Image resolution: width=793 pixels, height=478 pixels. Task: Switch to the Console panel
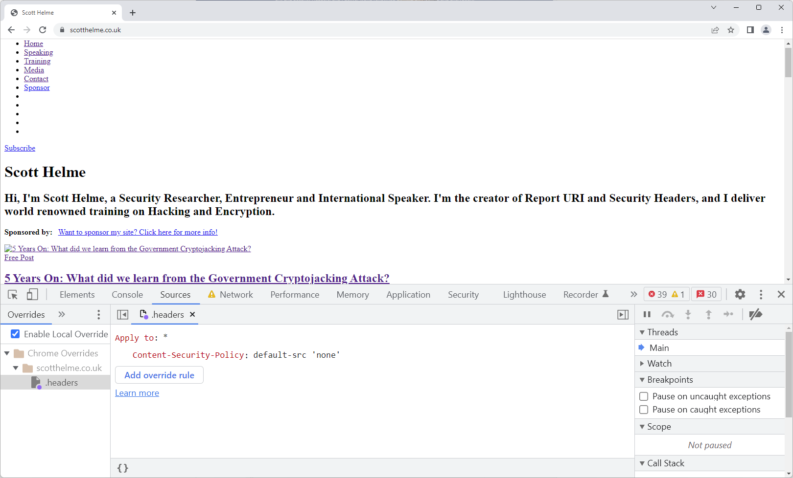coord(127,295)
